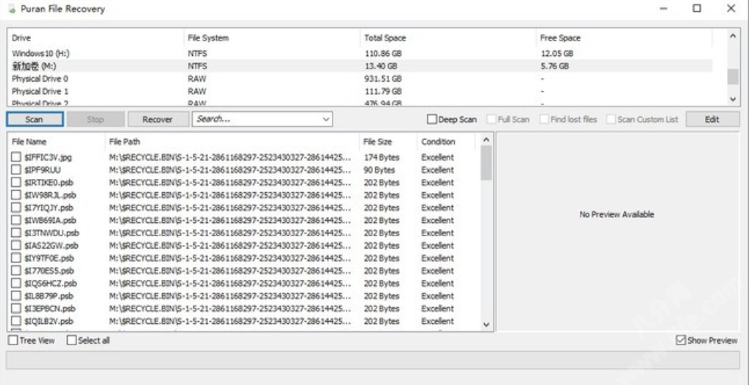
Task: Tick checkbox for $IRTIKE0.psb file
Action: tap(16, 183)
